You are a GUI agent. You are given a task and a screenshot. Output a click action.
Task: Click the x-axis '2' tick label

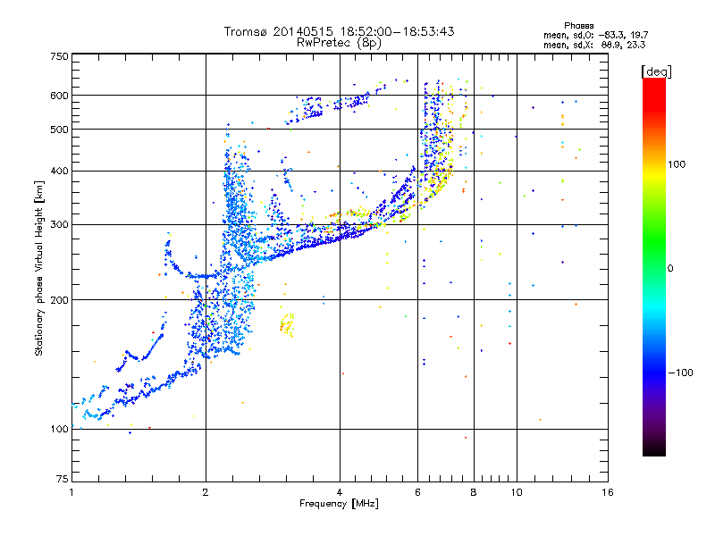coord(206,492)
